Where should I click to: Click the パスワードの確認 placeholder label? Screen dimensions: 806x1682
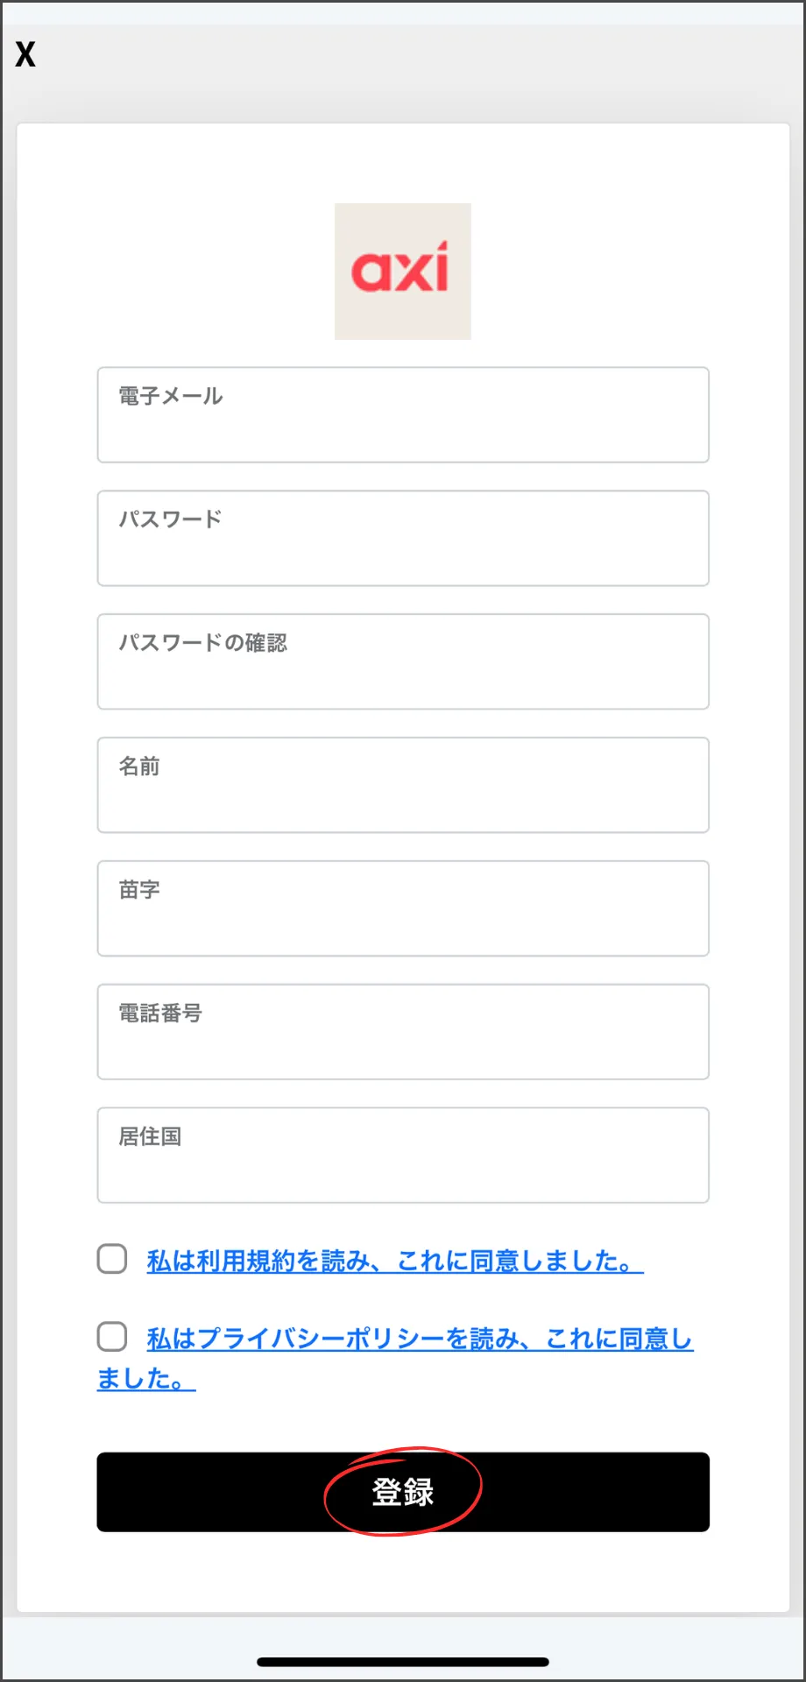tap(203, 643)
